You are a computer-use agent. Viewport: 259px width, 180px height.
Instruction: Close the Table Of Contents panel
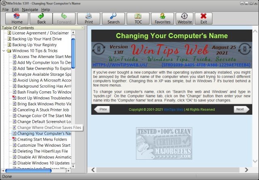pos(83,28)
